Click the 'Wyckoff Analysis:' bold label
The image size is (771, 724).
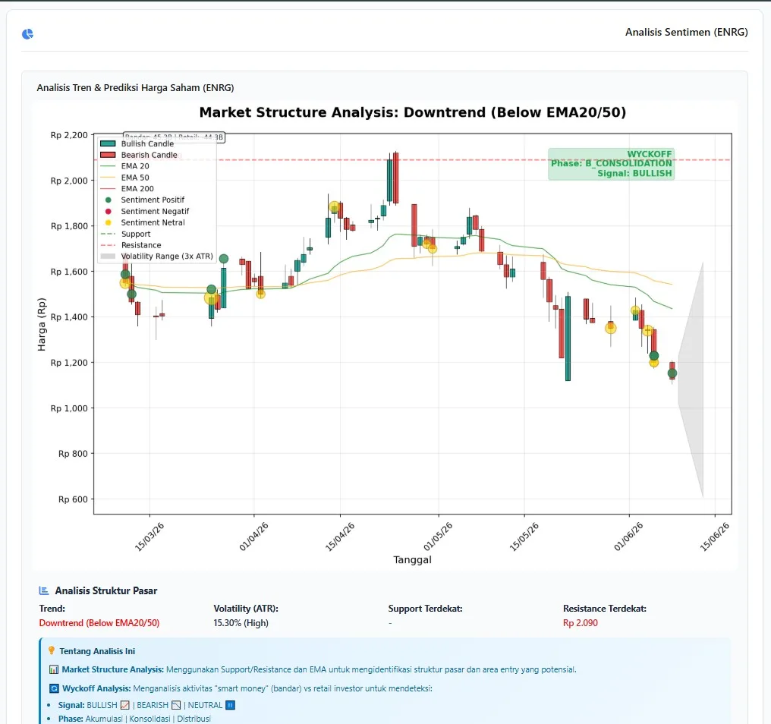[x=97, y=688]
